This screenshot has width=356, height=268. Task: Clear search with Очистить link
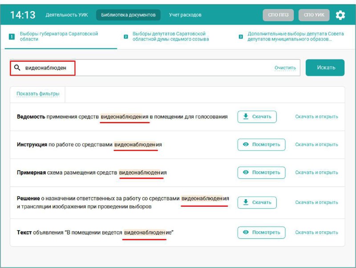285,68
